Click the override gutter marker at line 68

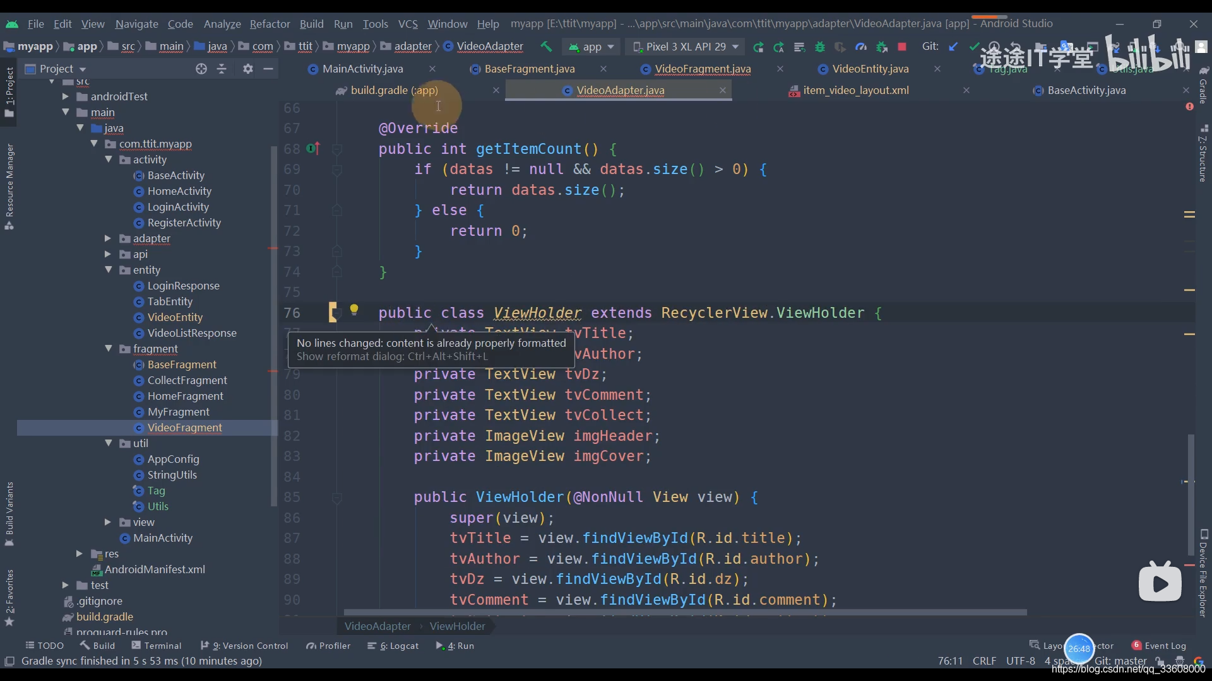click(x=314, y=149)
